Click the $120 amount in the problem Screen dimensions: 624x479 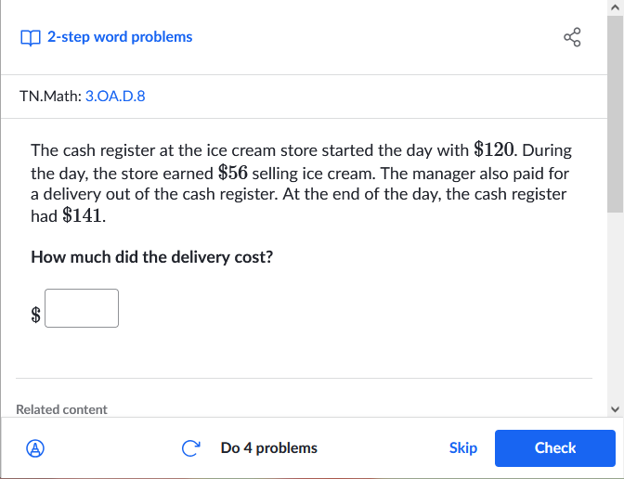pyautogui.click(x=494, y=149)
